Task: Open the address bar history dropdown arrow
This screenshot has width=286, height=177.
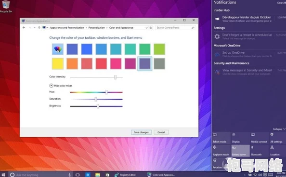Action: pyautogui.click(x=146, y=28)
